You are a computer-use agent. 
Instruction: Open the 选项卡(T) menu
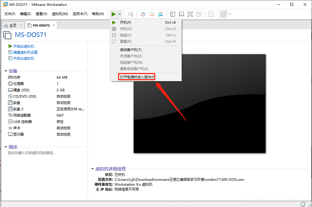80,14
